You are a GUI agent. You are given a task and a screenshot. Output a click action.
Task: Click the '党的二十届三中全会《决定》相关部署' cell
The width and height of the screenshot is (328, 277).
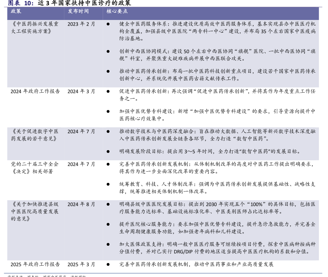click(x=35, y=168)
